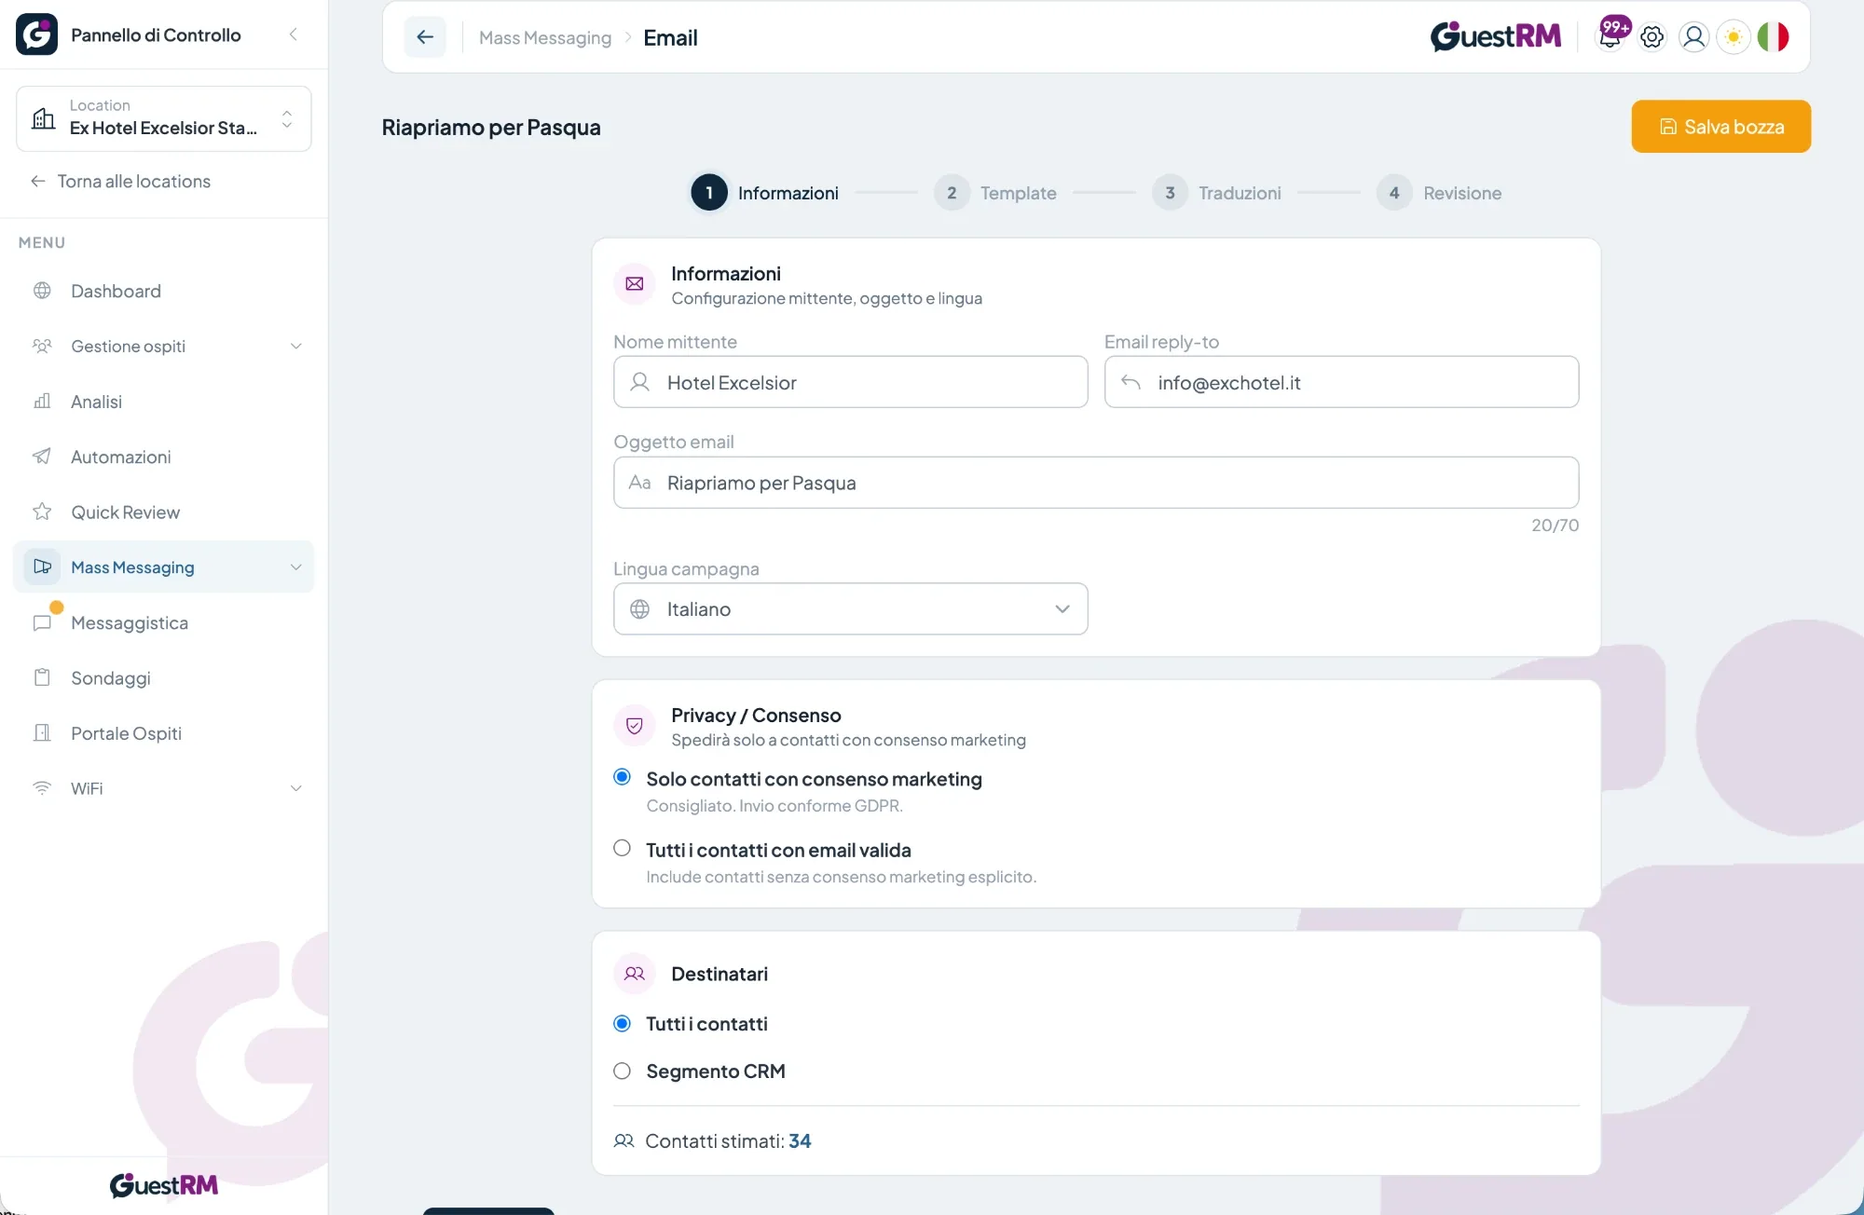
Task: Click the Oggetto email input field
Action: [1096, 483]
